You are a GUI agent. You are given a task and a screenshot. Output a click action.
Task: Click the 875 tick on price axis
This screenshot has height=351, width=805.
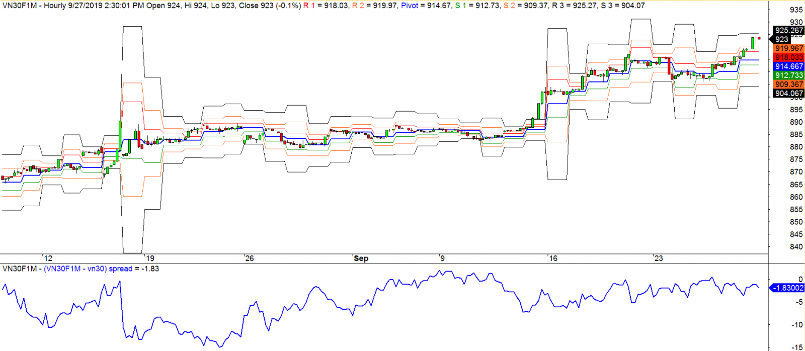click(x=796, y=159)
